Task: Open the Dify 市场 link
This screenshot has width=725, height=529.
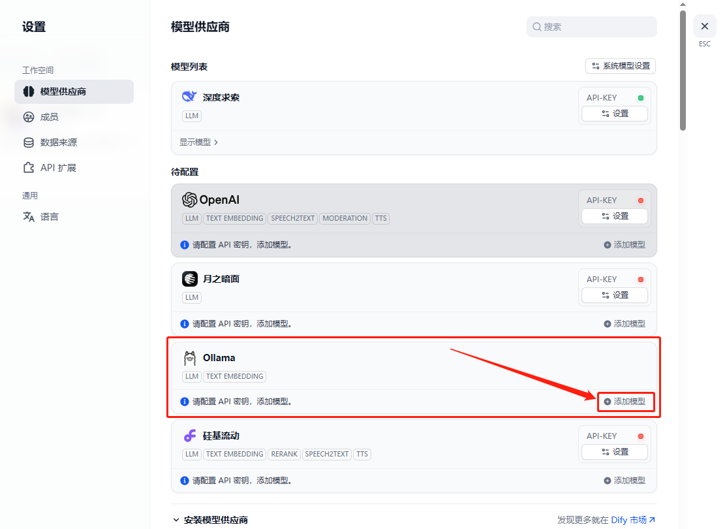Action: (x=633, y=521)
